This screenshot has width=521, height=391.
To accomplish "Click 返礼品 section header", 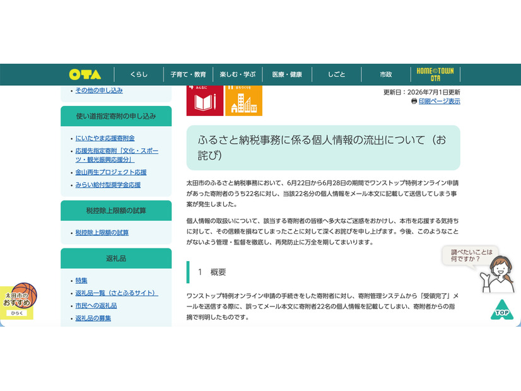I will pyautogui.click(x=116, y=259).
